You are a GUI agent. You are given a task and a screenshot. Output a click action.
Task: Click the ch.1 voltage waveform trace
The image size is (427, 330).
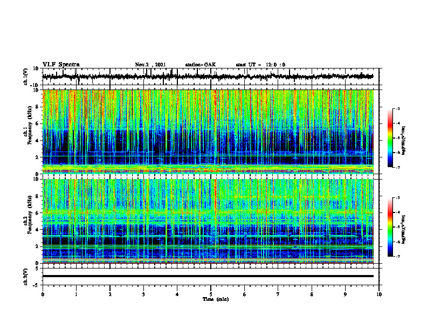208,77
